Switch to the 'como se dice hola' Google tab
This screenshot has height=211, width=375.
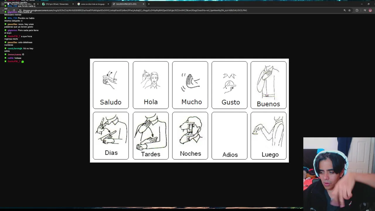pos(93,4)
